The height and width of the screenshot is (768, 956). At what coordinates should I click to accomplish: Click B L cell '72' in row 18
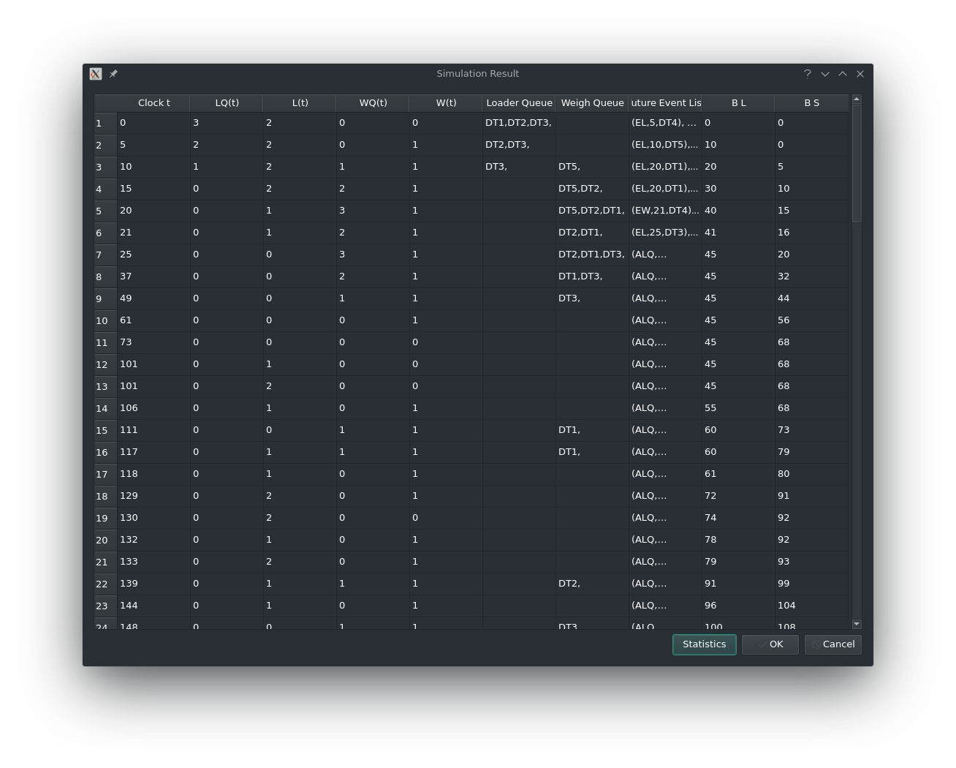(x=738, y=496)
